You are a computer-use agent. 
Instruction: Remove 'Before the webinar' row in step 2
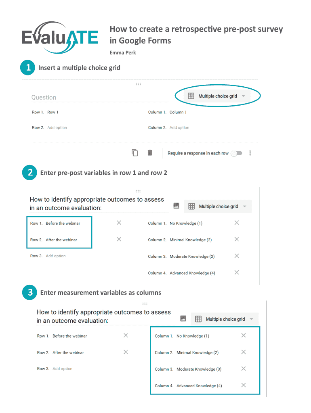(119, 223)
